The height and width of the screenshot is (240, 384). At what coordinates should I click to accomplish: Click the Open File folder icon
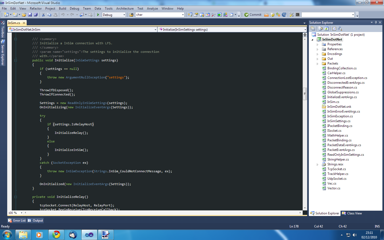click(24, 15)
